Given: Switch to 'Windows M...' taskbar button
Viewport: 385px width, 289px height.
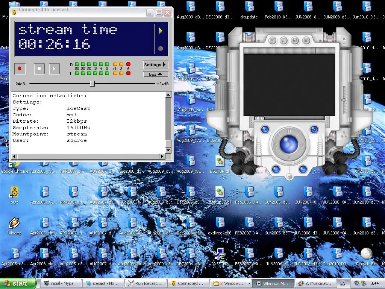Looking at the screenshot, I should (x=273, y=283).
